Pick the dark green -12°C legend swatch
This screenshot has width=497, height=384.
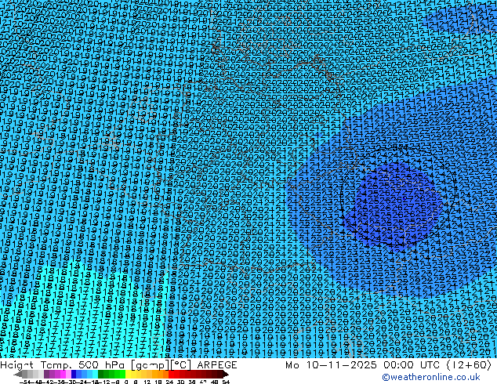(101, 374)
